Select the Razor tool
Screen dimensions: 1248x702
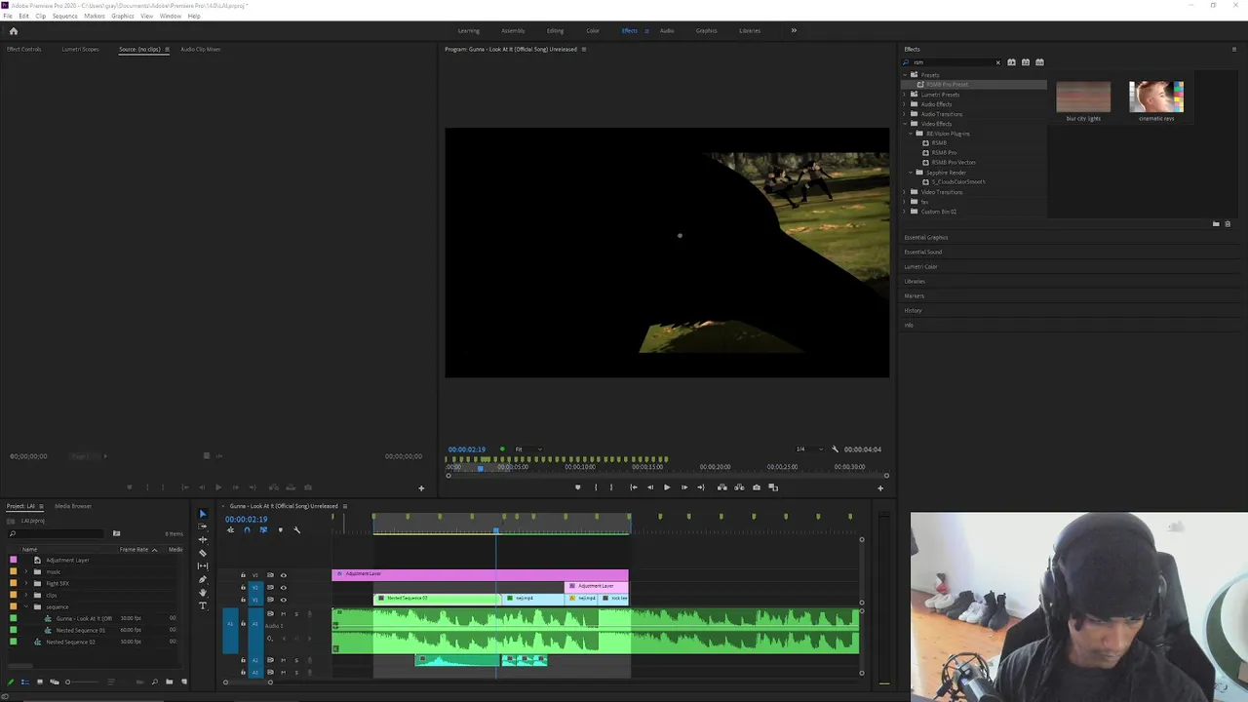[203, 553]
